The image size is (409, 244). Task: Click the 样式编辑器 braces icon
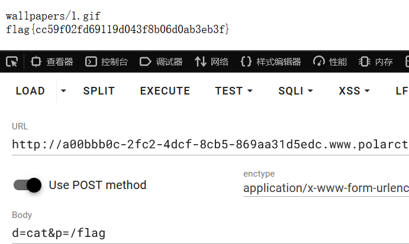point(246,61)
